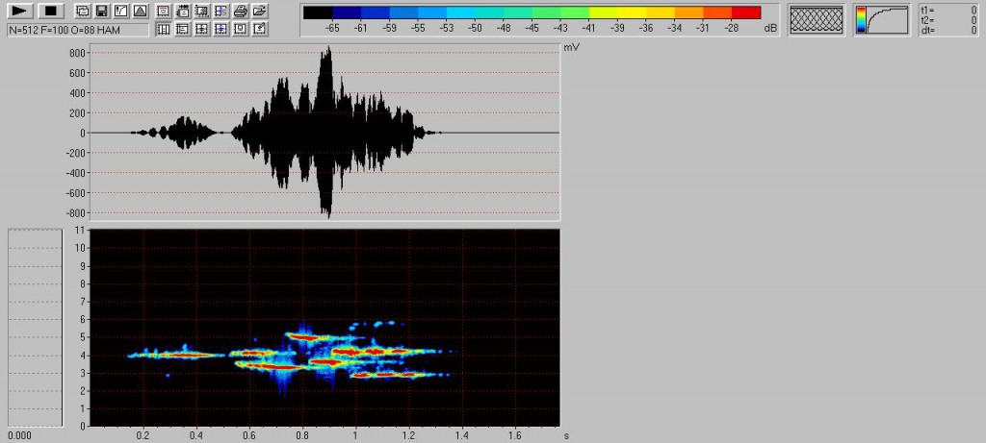
Task: Click the red segment of the dB color scale
Action: [746, 12]
